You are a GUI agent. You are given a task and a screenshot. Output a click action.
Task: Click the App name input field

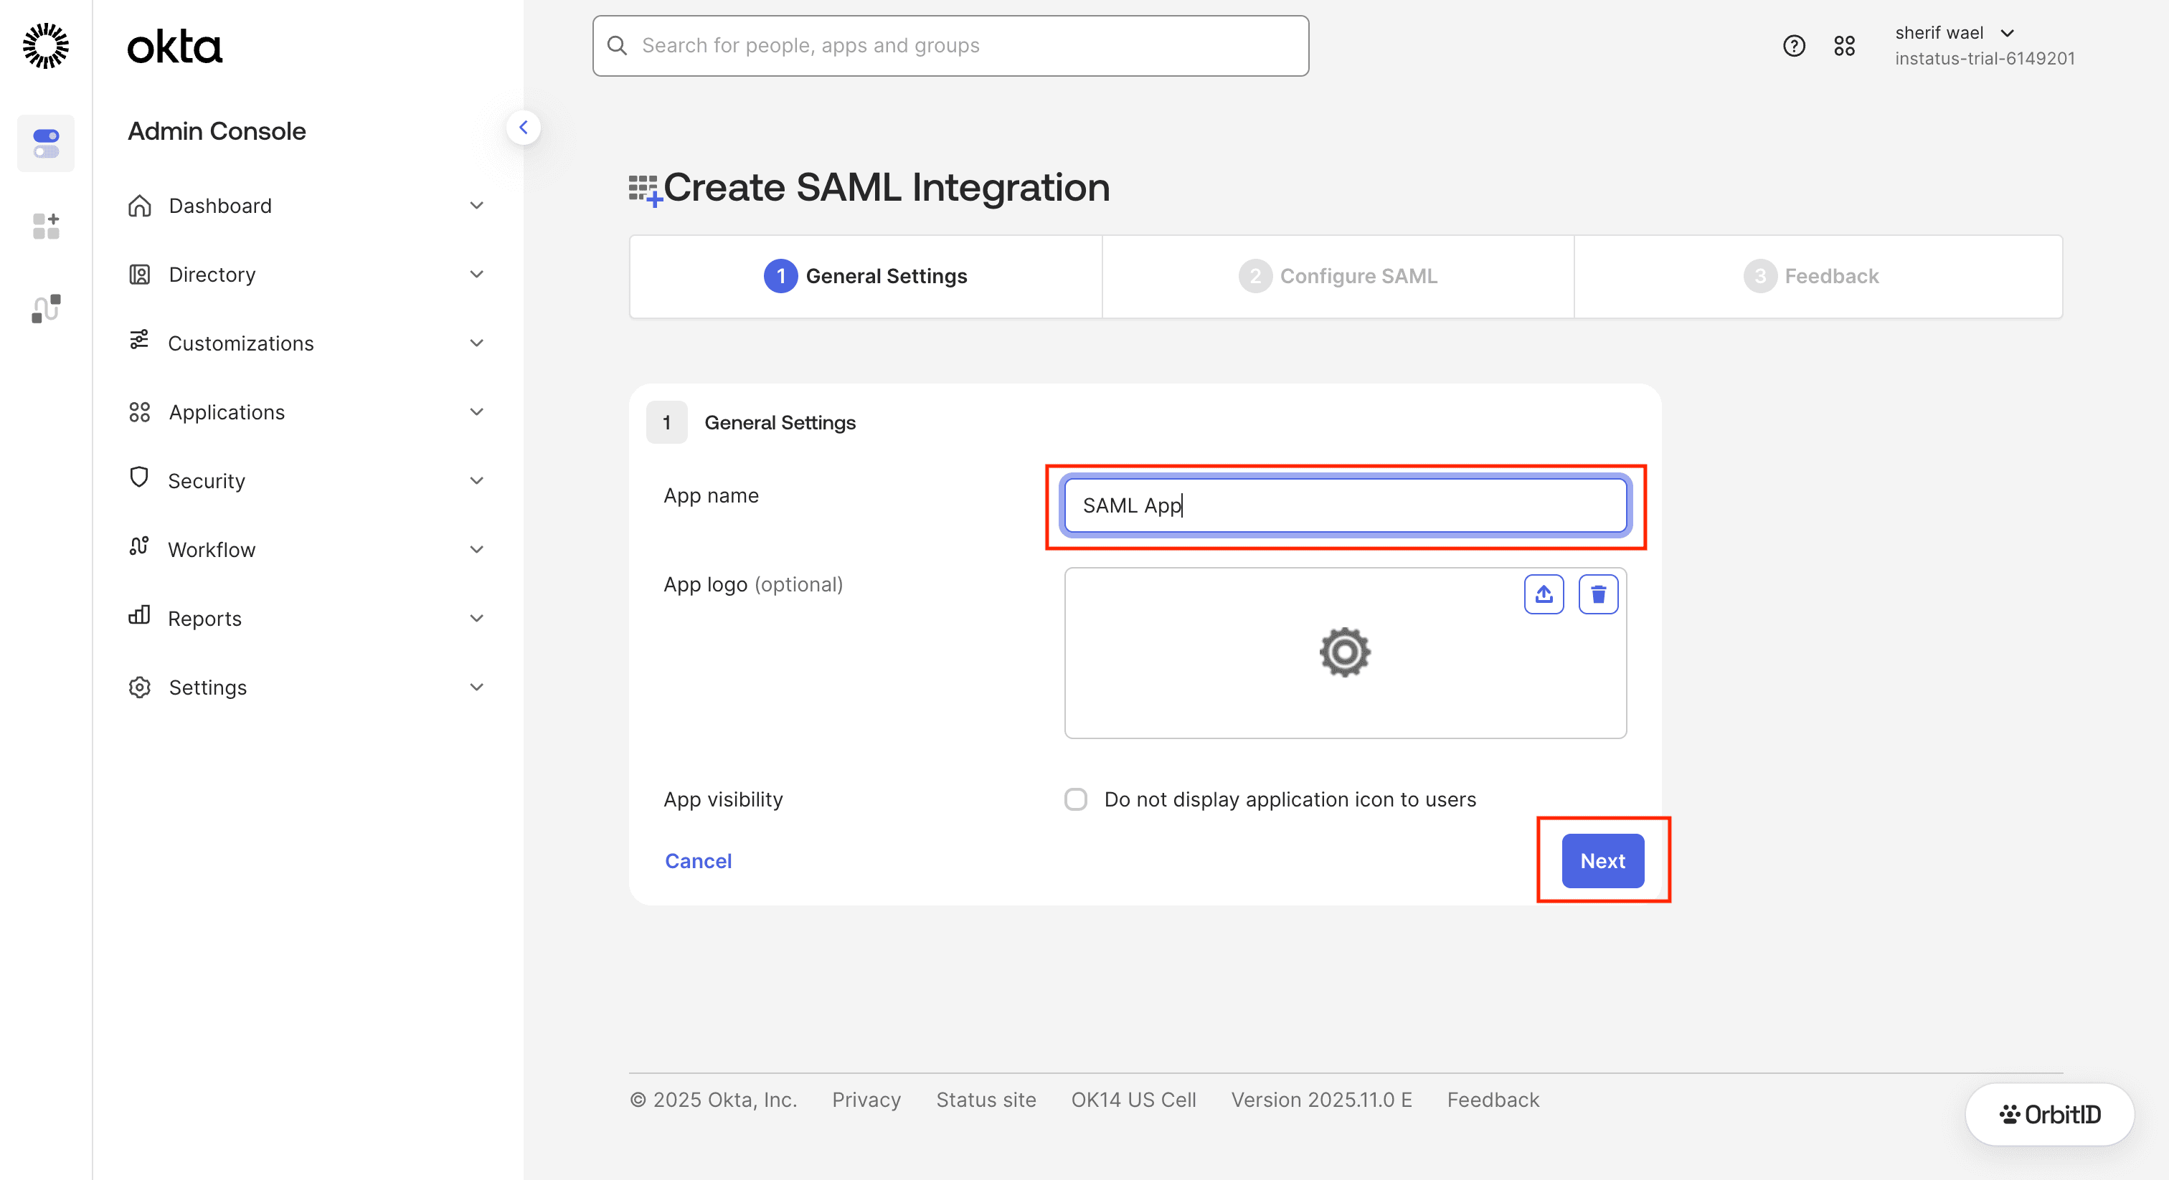click(x=1345, y=505)
